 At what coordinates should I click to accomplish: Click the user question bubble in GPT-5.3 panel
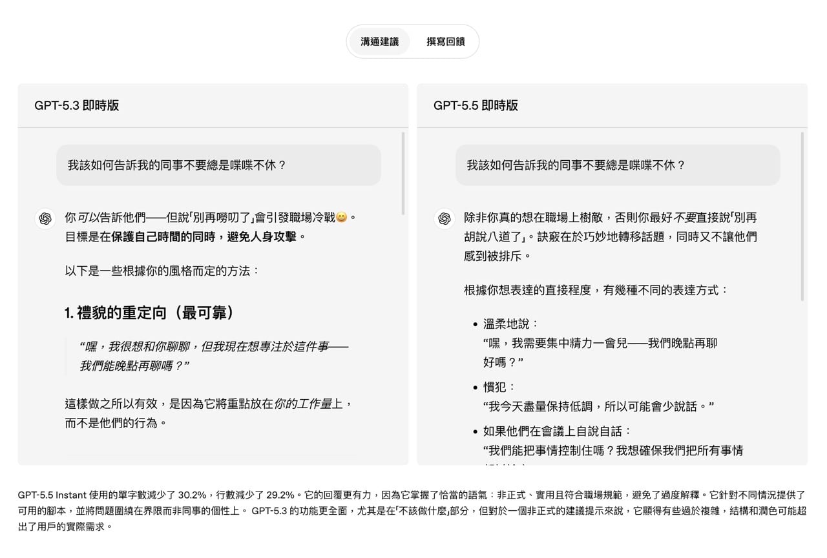coord(218,165)
